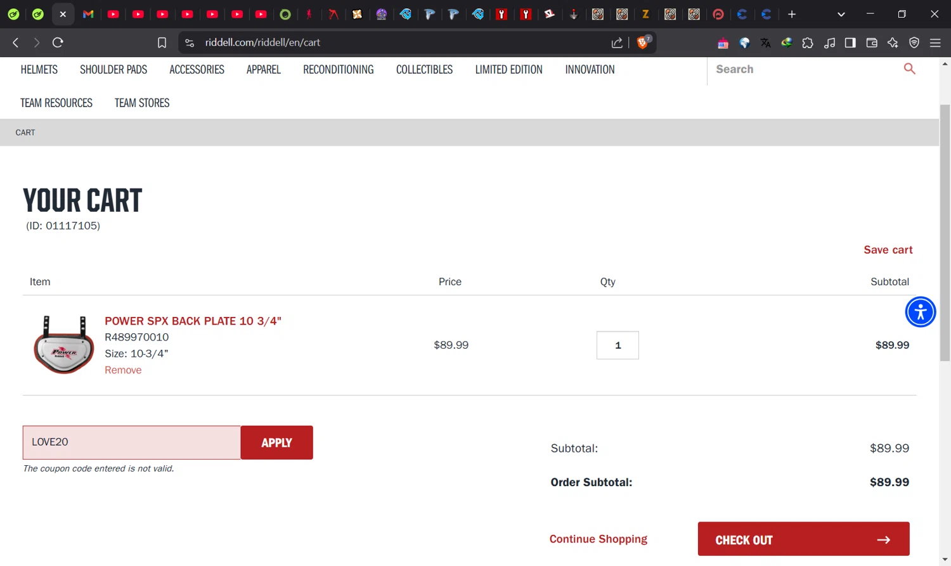Click the red search magnifier icon

coord(909,68)
